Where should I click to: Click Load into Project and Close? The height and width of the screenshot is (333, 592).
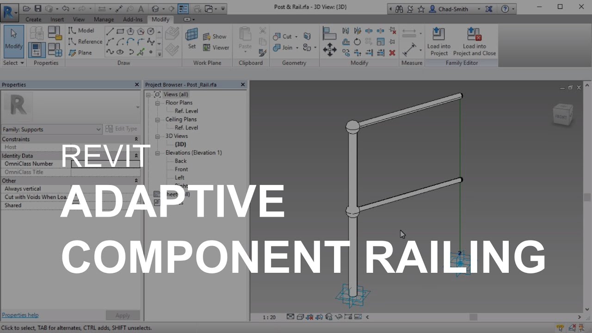point(474,42)
